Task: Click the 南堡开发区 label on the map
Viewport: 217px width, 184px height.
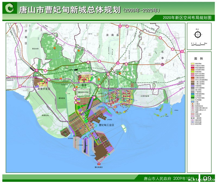Action: 44,88
